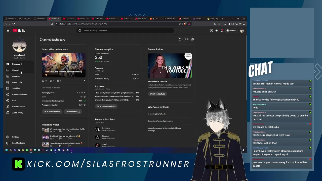Open the This Week at YouTube thumbnail
The height and width of the screenshot is (181, 322).
point(170,66)
